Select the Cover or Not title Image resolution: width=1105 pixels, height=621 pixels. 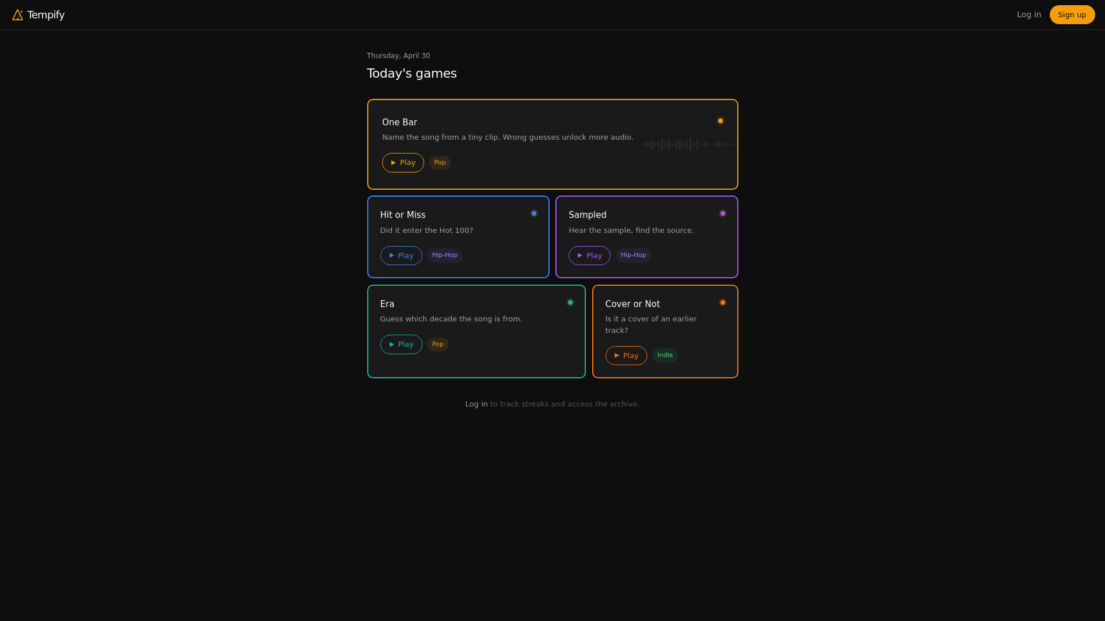point(632,304)
